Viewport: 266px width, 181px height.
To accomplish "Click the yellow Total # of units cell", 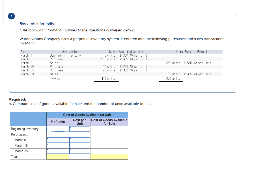I will 58,157.
